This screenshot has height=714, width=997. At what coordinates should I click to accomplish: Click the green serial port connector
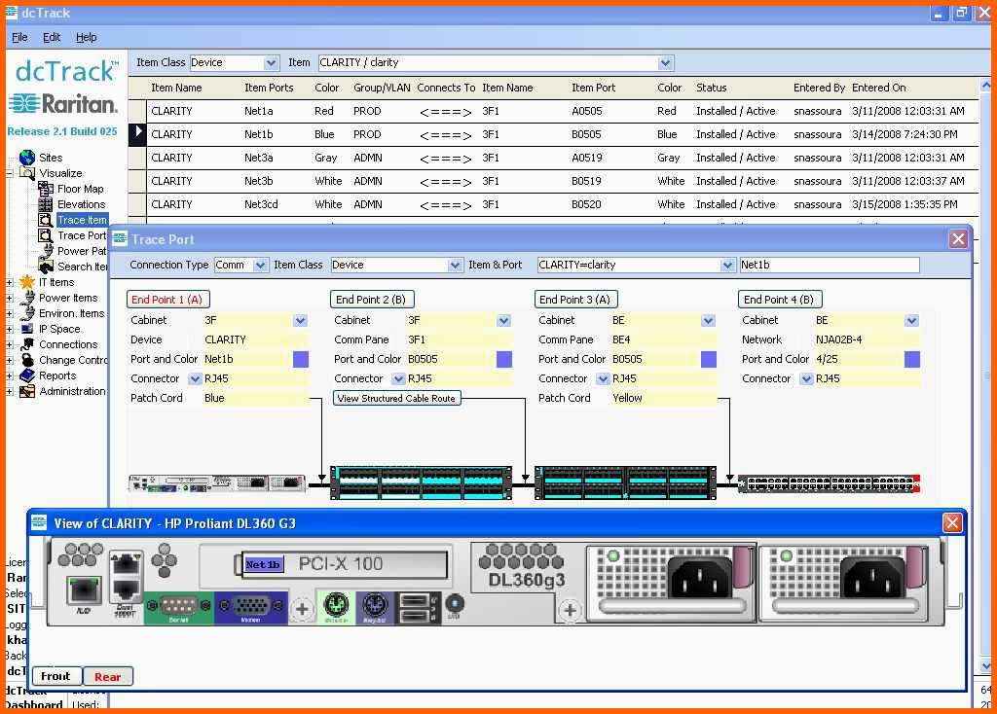[x=179, y=607]
